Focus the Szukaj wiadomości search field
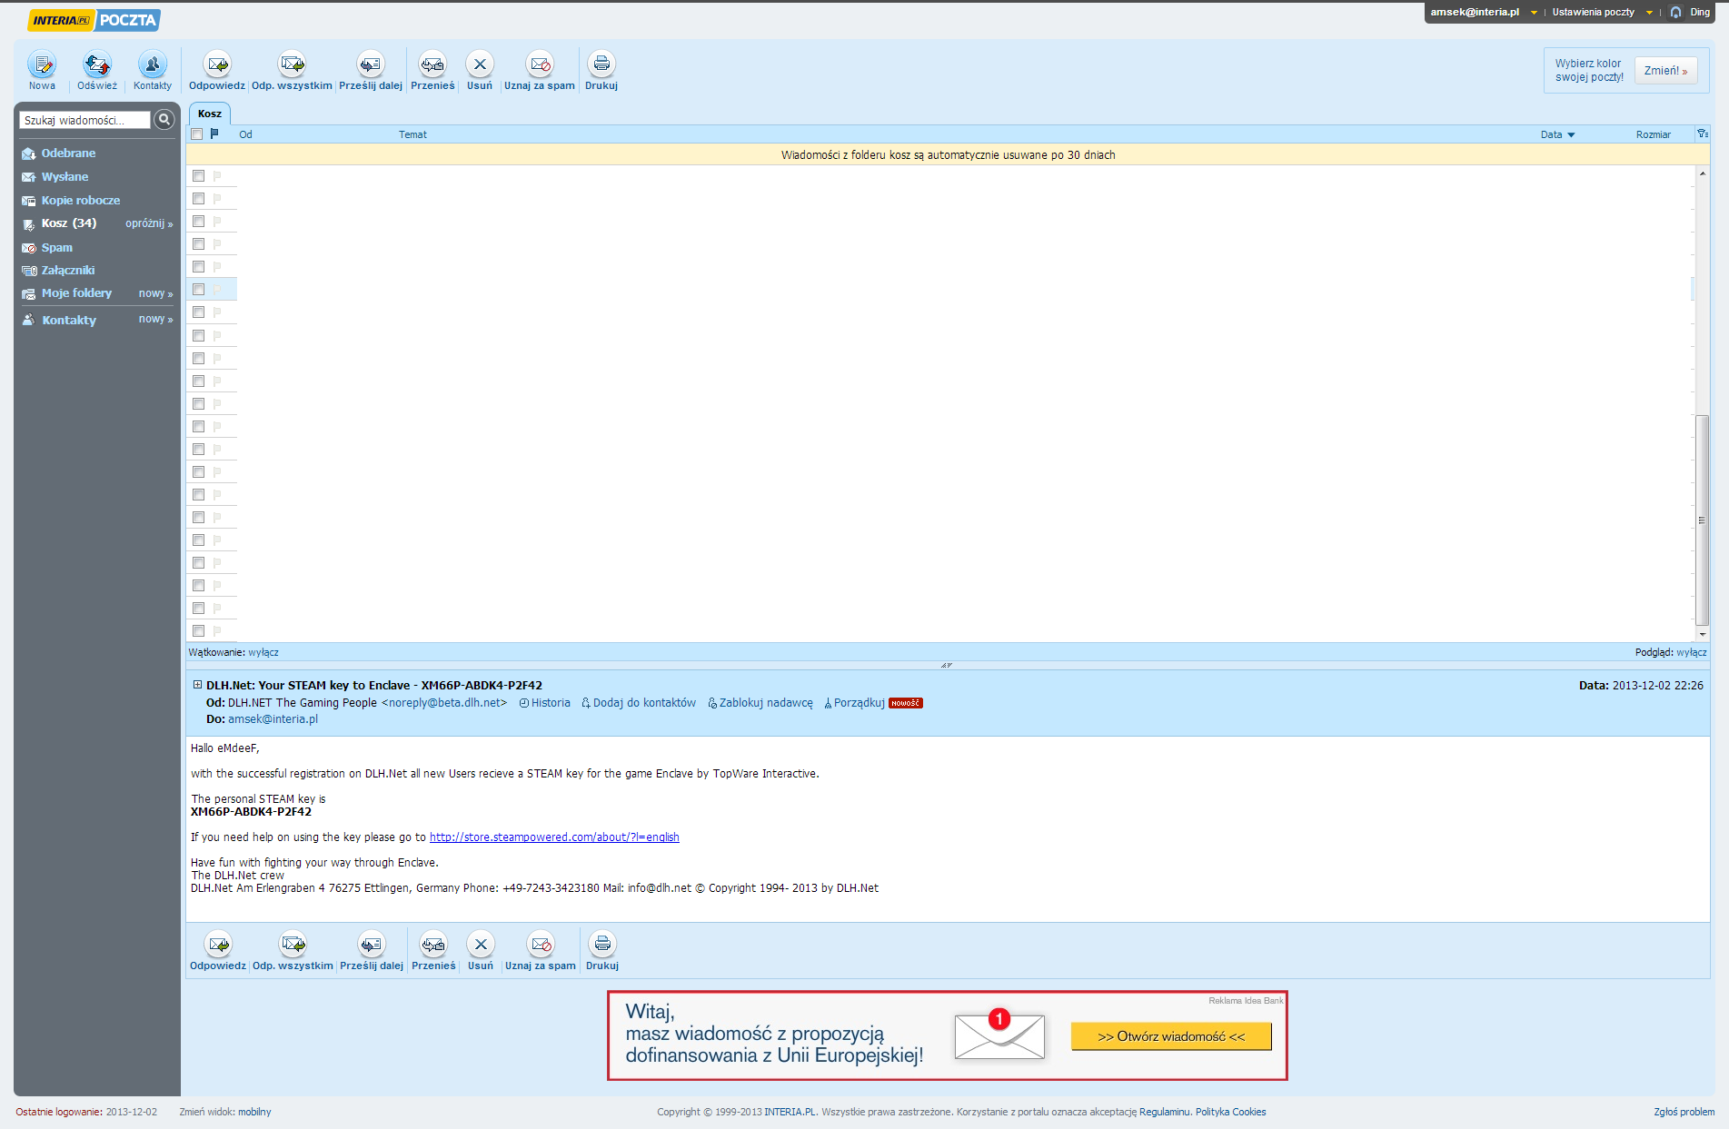Image resolution: width=1729 pixels, height=1129 pixels. point(84,120)
